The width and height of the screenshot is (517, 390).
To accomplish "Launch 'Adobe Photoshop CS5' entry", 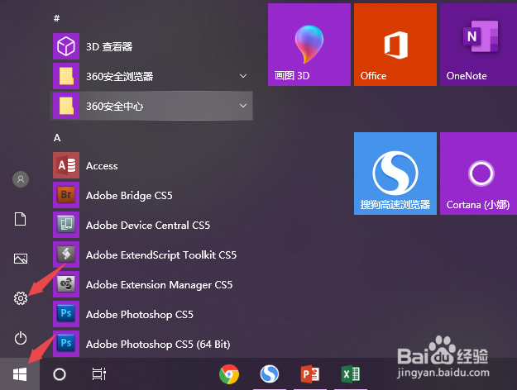I will pos(140,315).
